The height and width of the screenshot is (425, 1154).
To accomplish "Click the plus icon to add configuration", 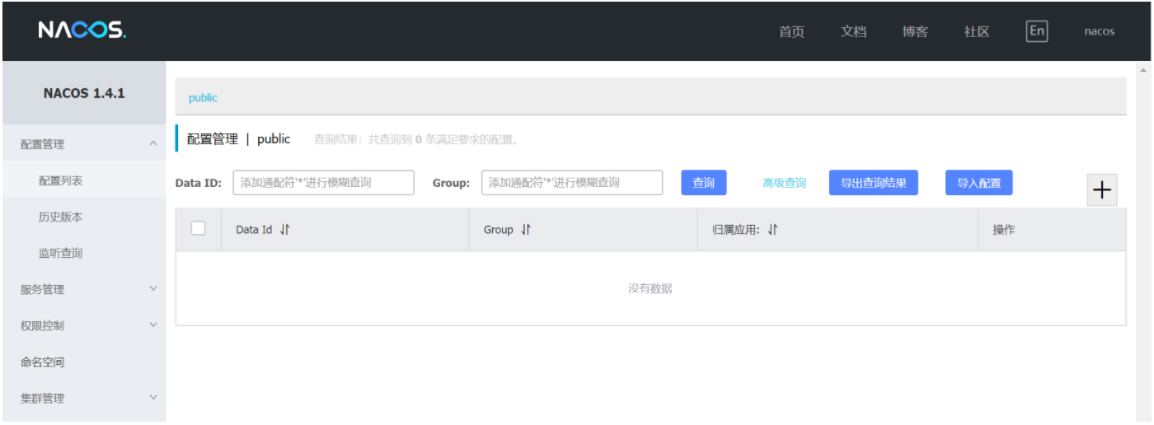I will (x=1102, y=190).
